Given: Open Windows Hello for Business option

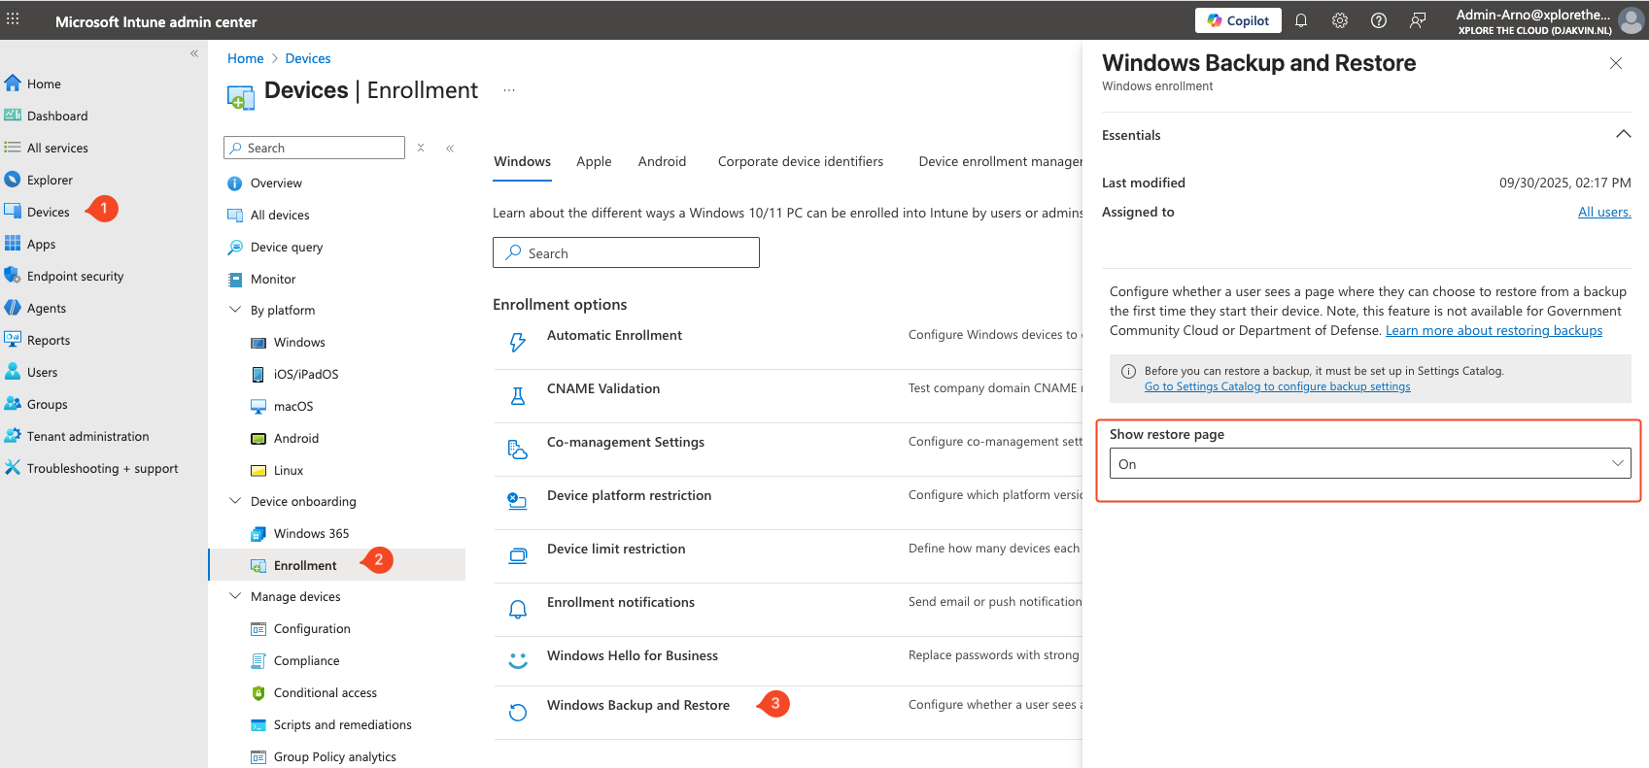Looking at the screenshot, I should 633,655.
